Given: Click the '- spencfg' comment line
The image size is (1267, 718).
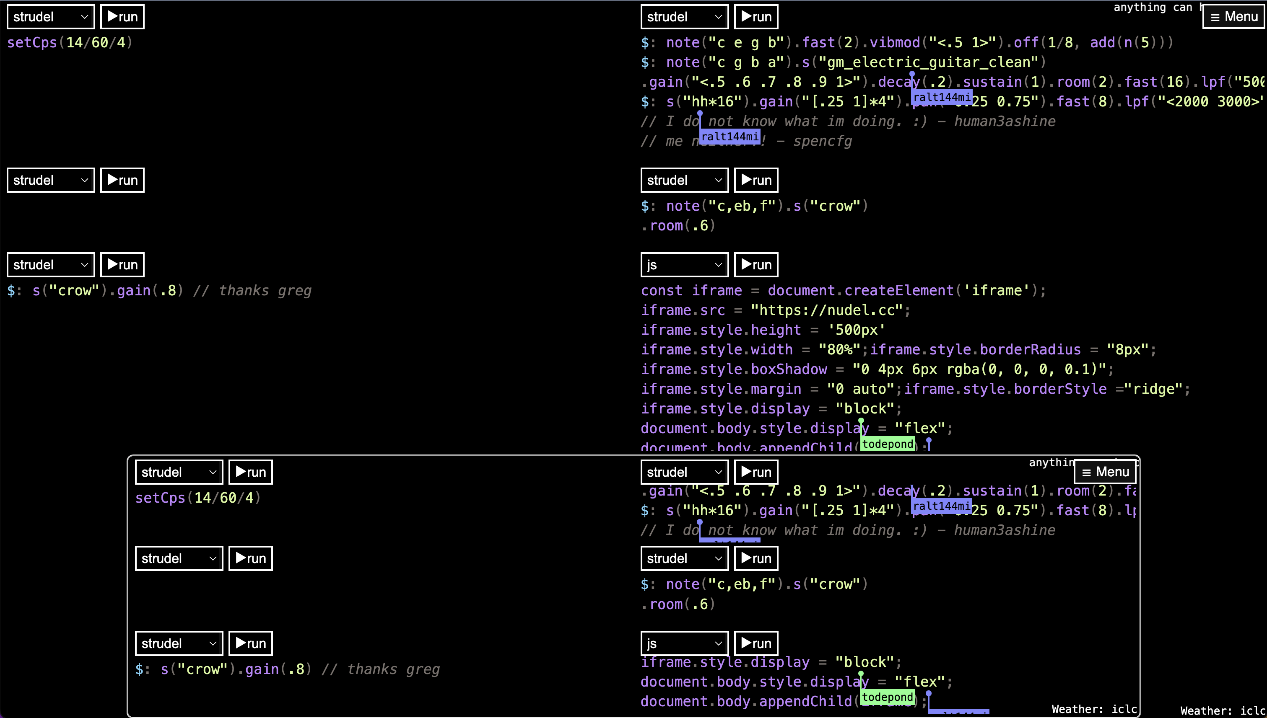Looking at the screenshot, I should click(x=746, y=141).
